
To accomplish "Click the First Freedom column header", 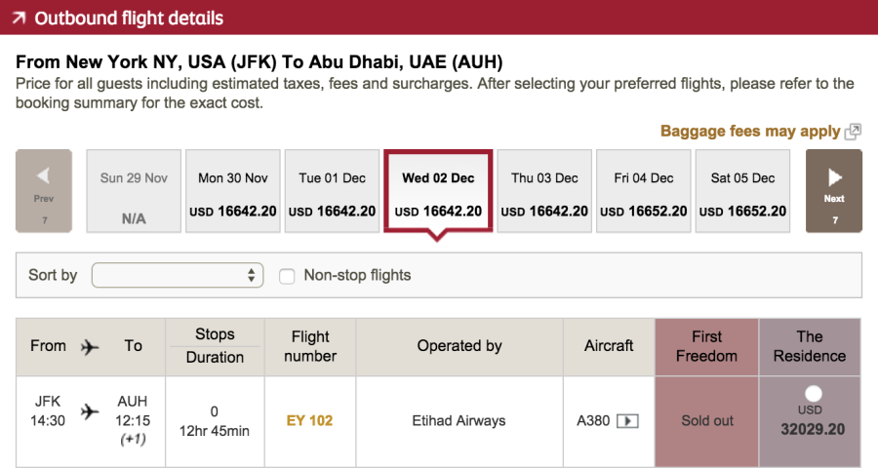I will pyautogui.click(x=706, y=346).
